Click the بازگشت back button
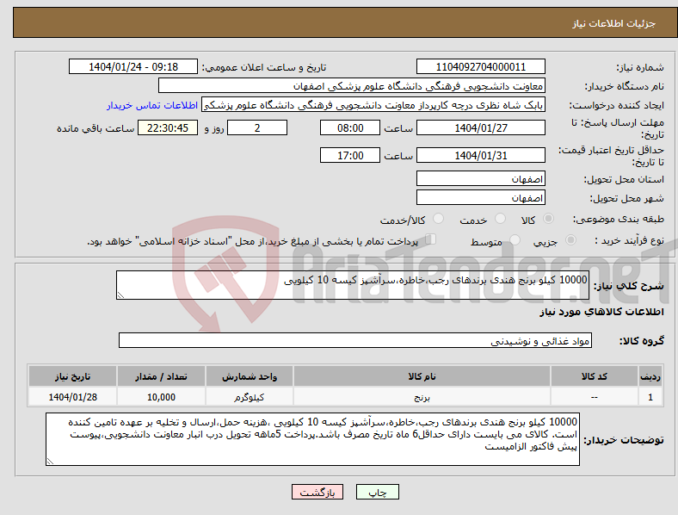The height and width of the screenshot is (515, 678). point(317,492)
